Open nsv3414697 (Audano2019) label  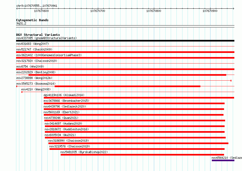(x=63, y=123)
